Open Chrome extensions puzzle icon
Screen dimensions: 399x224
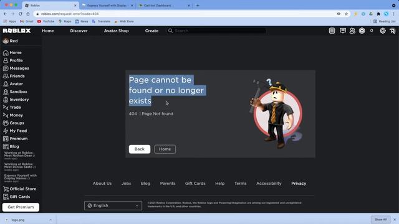[x=378, y=14]
